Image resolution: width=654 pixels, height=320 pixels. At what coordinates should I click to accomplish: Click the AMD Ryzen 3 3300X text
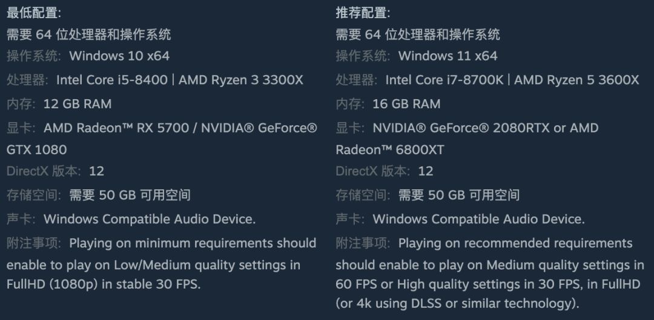pos(241,80)
